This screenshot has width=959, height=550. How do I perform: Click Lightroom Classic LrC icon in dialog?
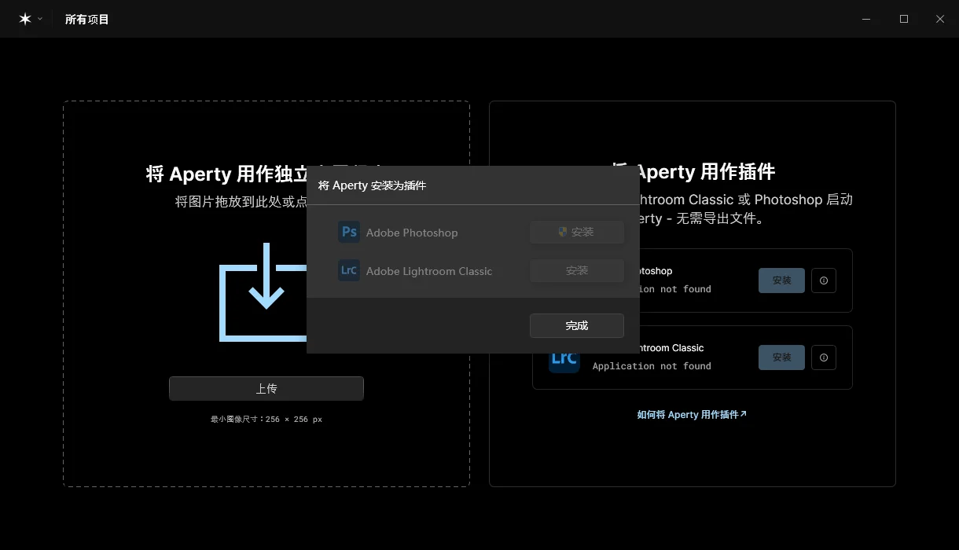pos(349,270)
